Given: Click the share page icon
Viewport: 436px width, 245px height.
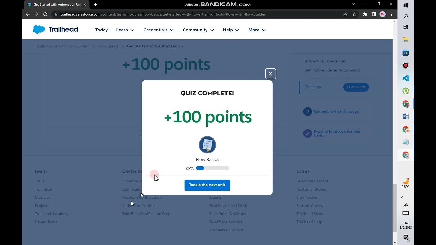Looking at the screenshot, I should [345, 14].
